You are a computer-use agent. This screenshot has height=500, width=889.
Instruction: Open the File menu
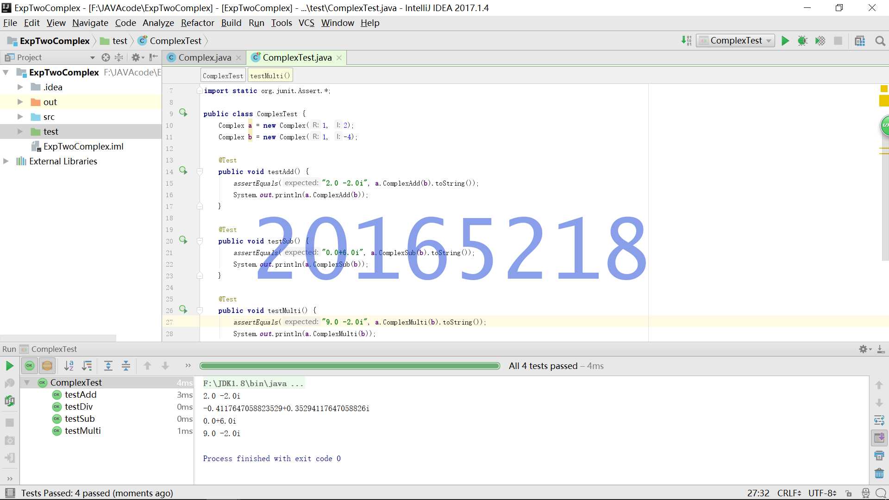coord(10,23)
